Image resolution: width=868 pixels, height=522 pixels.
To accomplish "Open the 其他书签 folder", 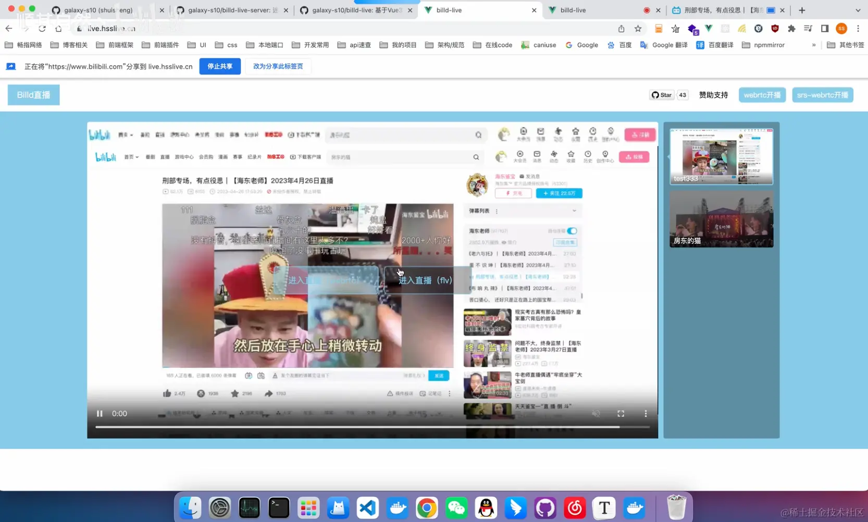I will click(x=846, y=45).
